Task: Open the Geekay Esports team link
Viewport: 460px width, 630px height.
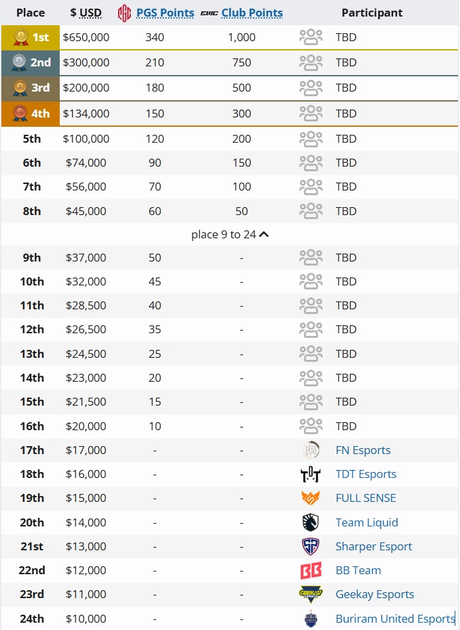Action: pos(375,594)
